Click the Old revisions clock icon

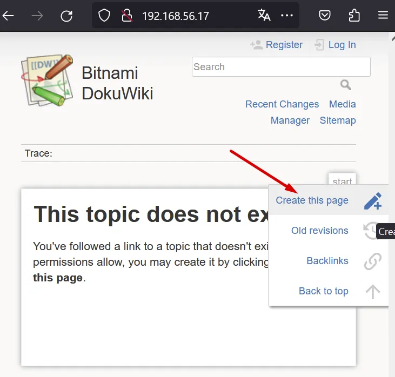click(x=371, y=231)
